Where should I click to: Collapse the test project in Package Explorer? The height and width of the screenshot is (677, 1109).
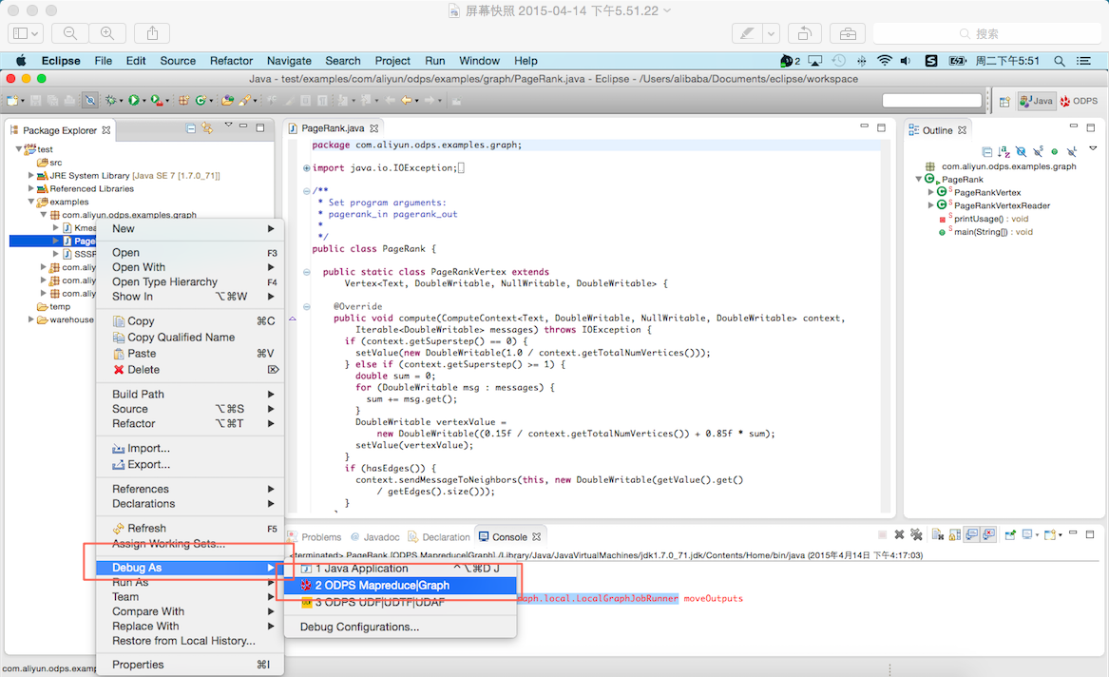tap(18, 149)
